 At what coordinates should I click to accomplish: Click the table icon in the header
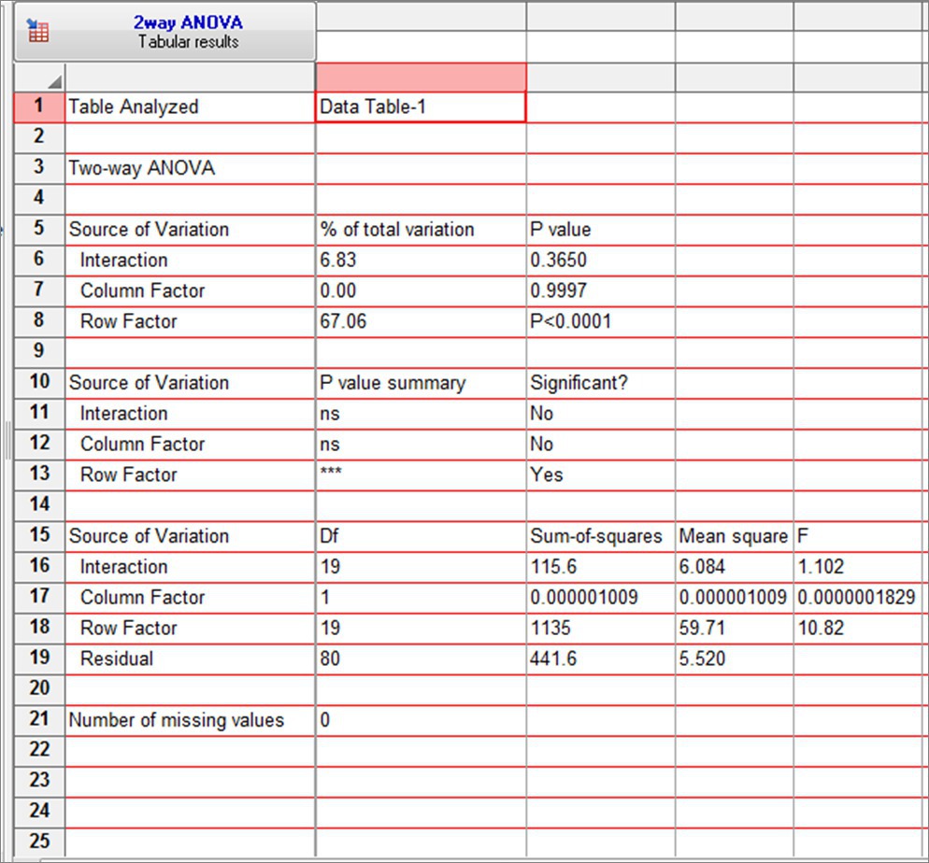point(38,31)
